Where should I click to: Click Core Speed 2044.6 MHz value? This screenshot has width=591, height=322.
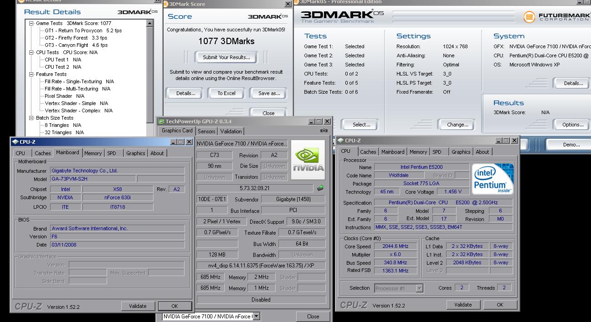coord(395,247)
